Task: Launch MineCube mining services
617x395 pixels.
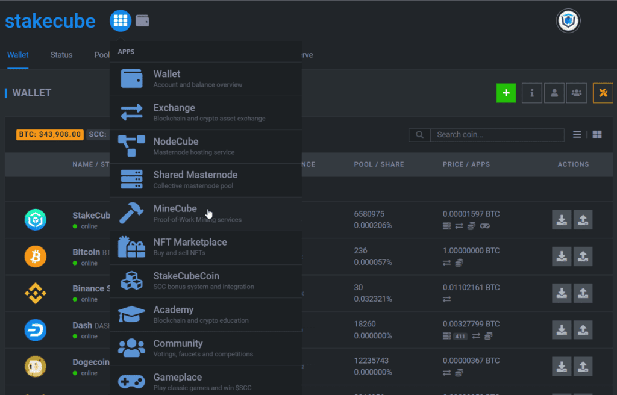Action: [206, 214]
